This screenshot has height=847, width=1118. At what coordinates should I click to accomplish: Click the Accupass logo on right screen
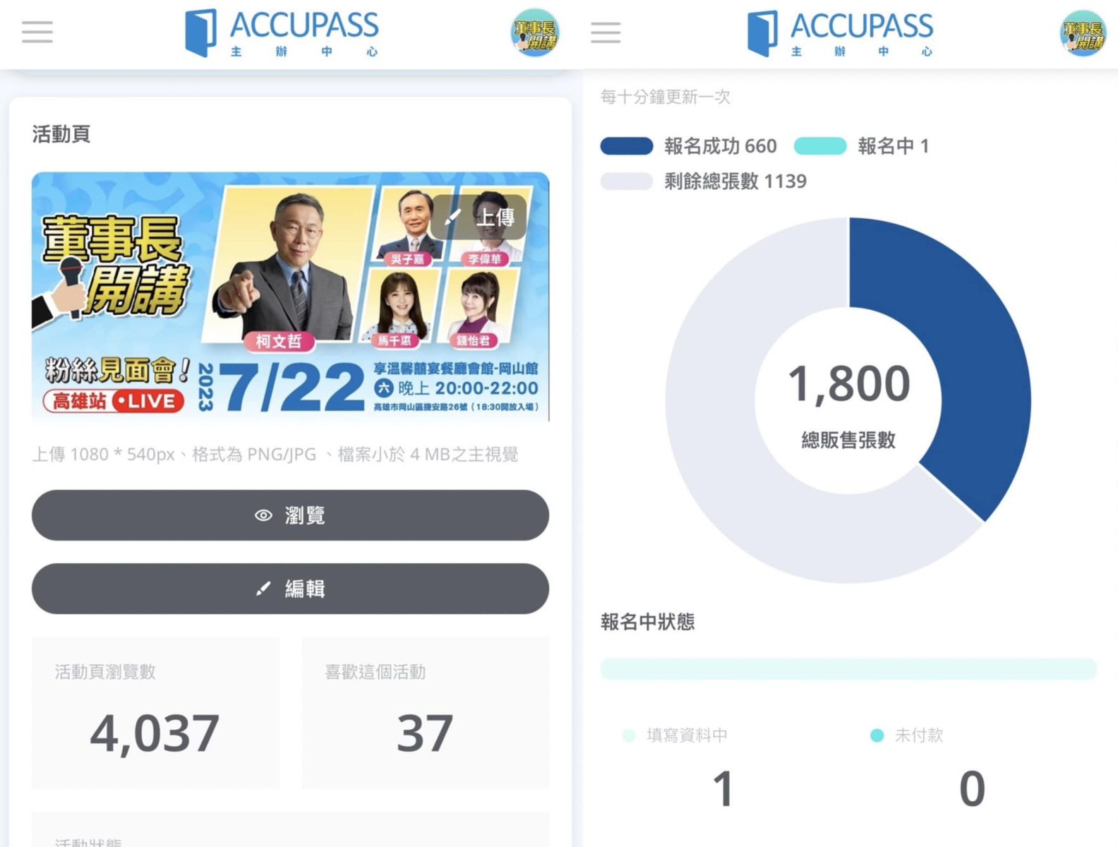tap(841, 33)
